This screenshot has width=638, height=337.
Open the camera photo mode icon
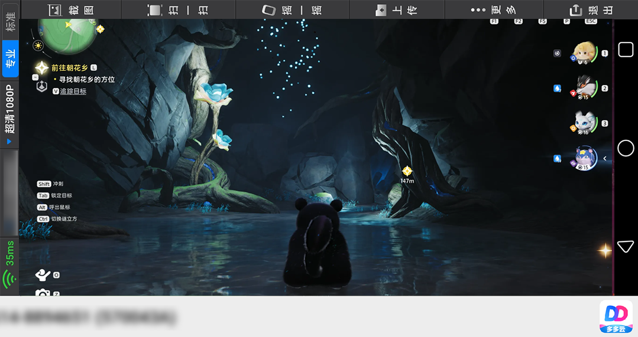pyautogui.click(x=43, y=292)
